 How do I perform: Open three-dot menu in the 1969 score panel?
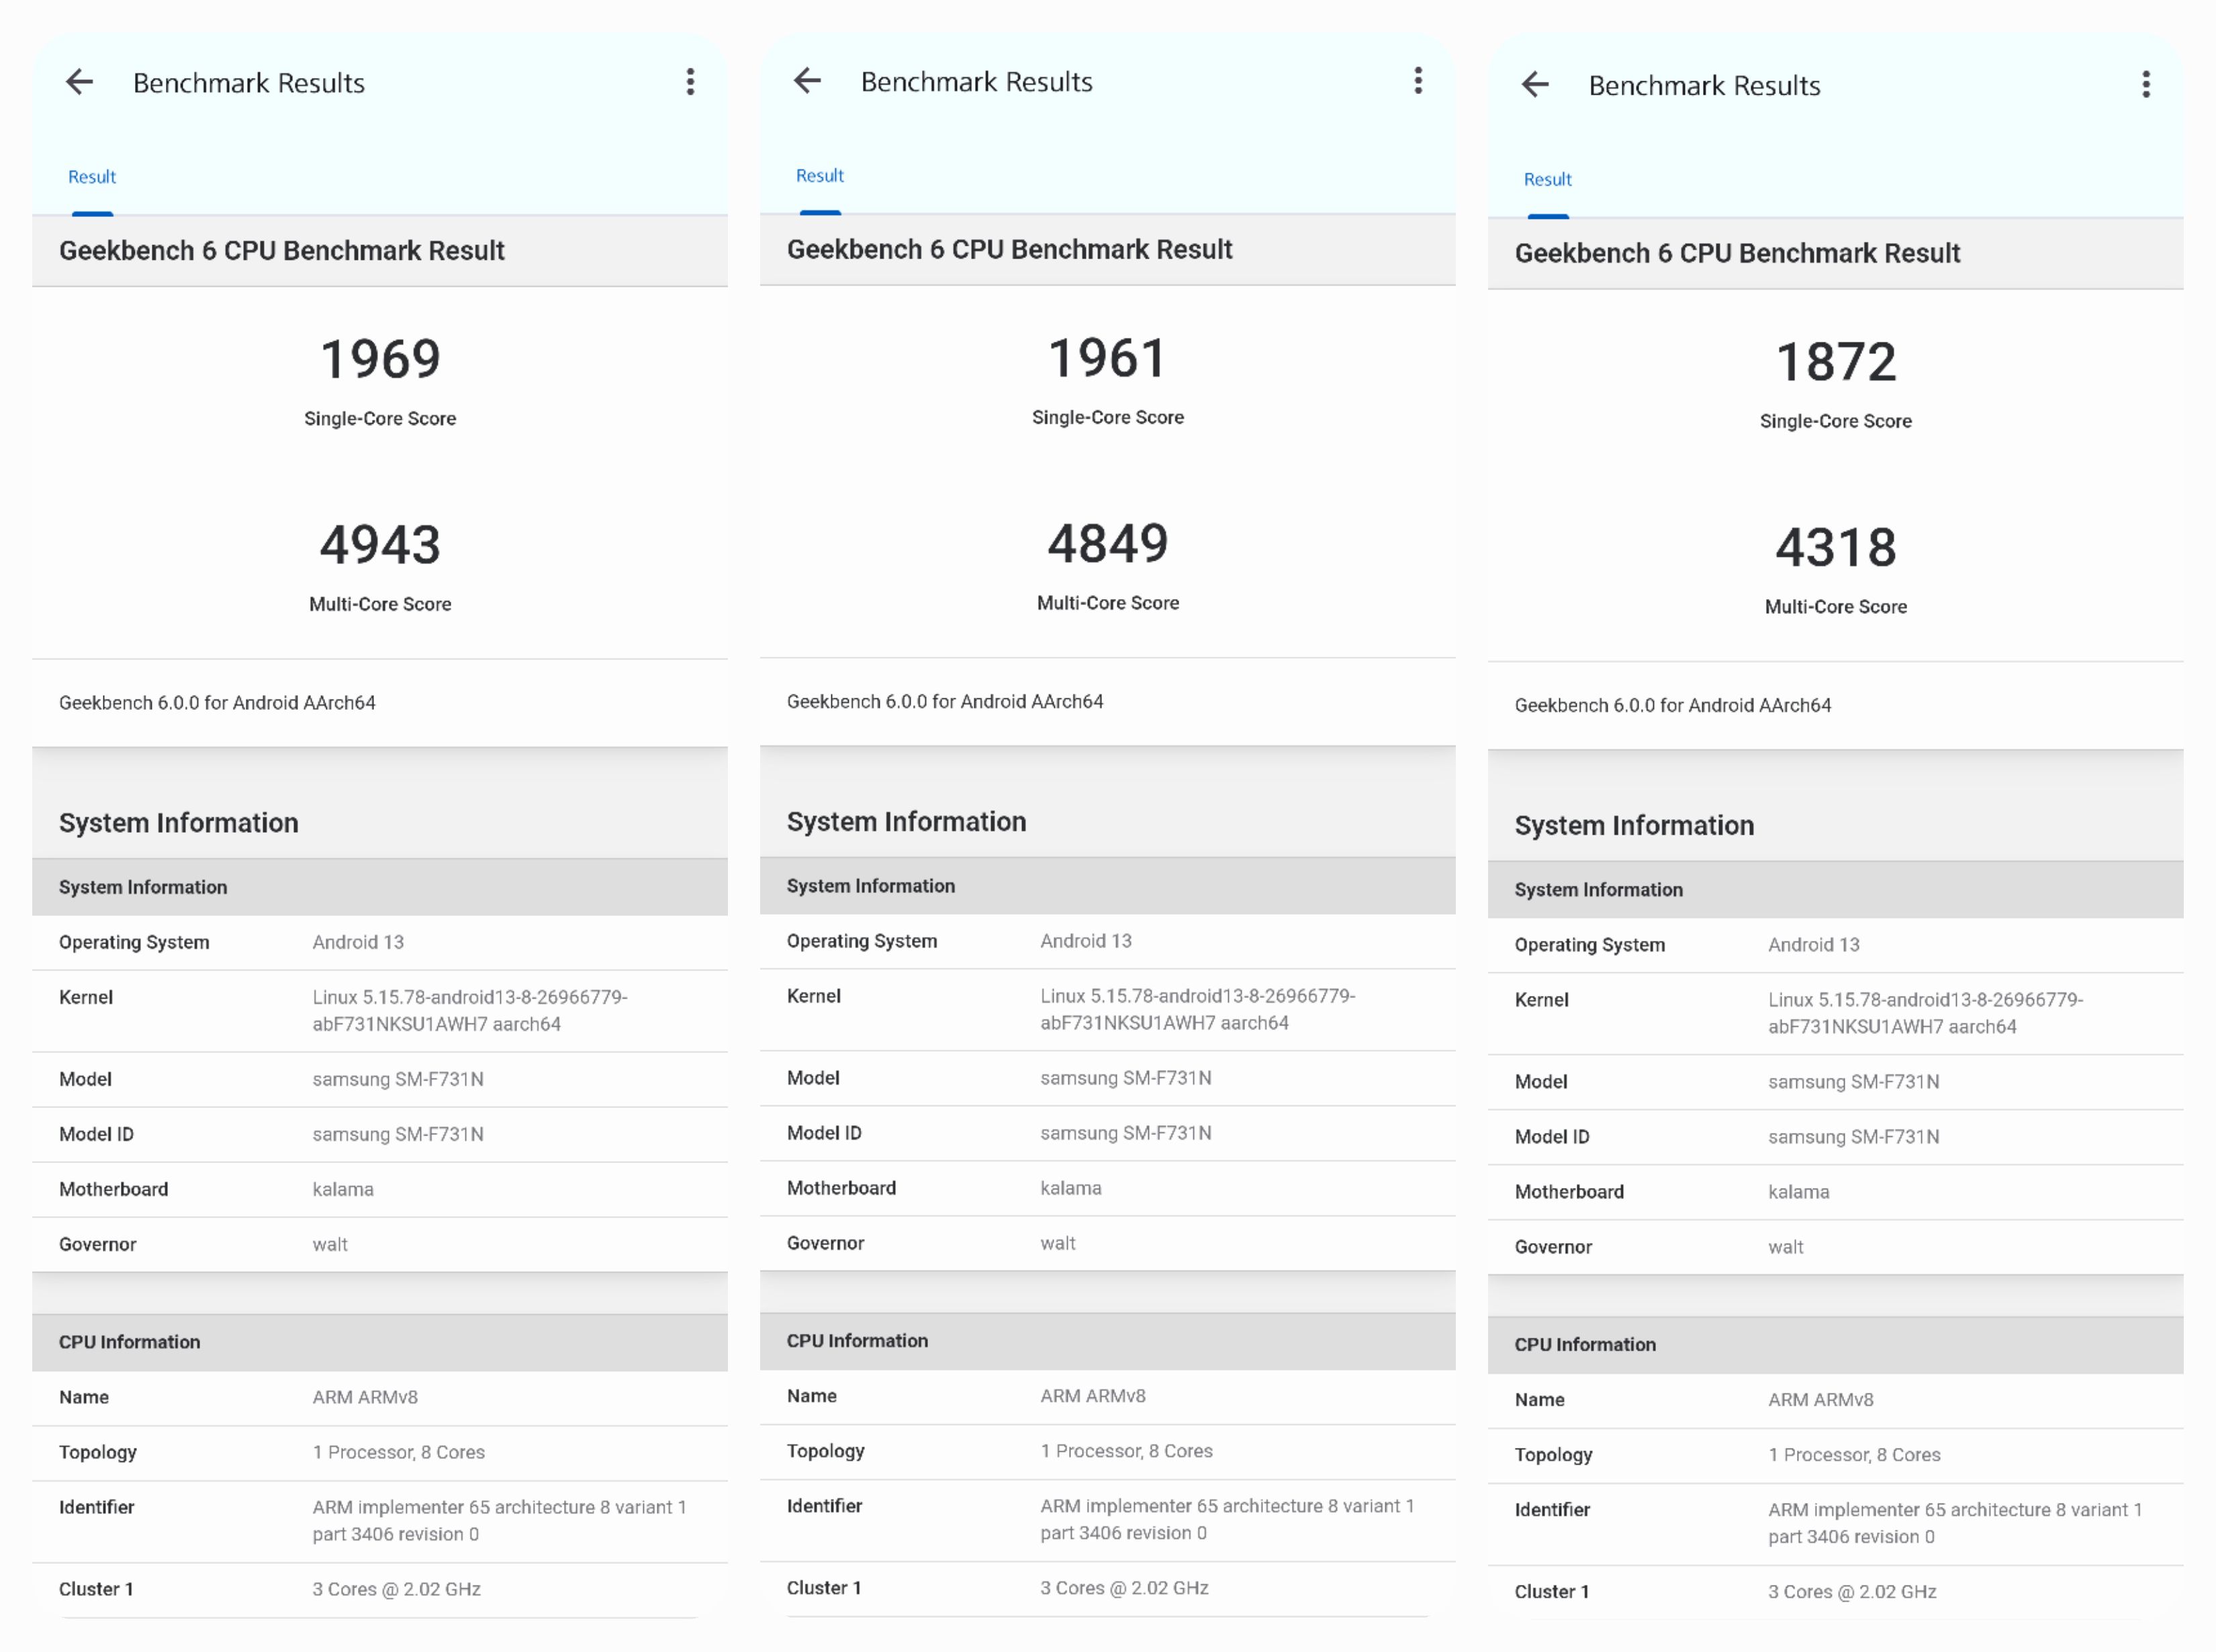click(690, 82)
